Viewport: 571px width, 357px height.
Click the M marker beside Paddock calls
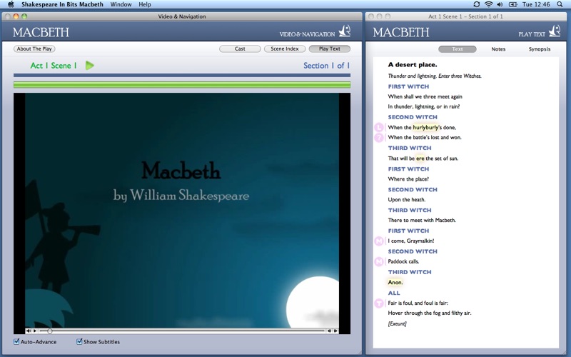pos(379,261)
